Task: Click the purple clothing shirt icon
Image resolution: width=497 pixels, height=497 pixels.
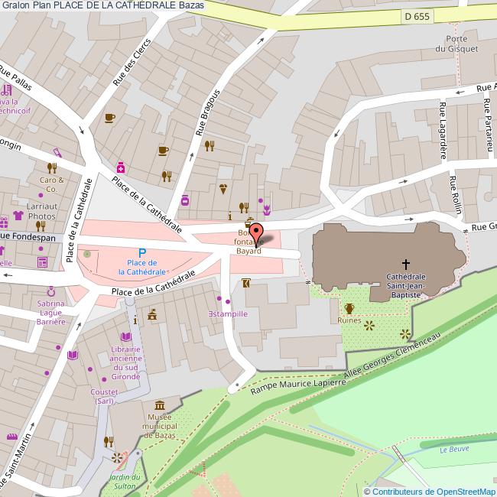Action: [16, 217]
